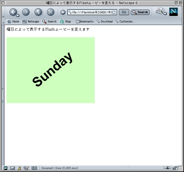Click the Back navigation button
This screenshot has height=172, width=184.
(x=13, y=12)
